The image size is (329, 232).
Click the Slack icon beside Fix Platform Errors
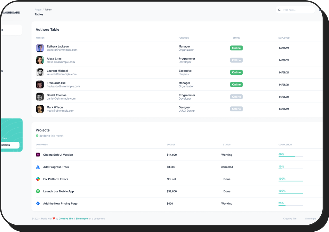tap(38, 179)
